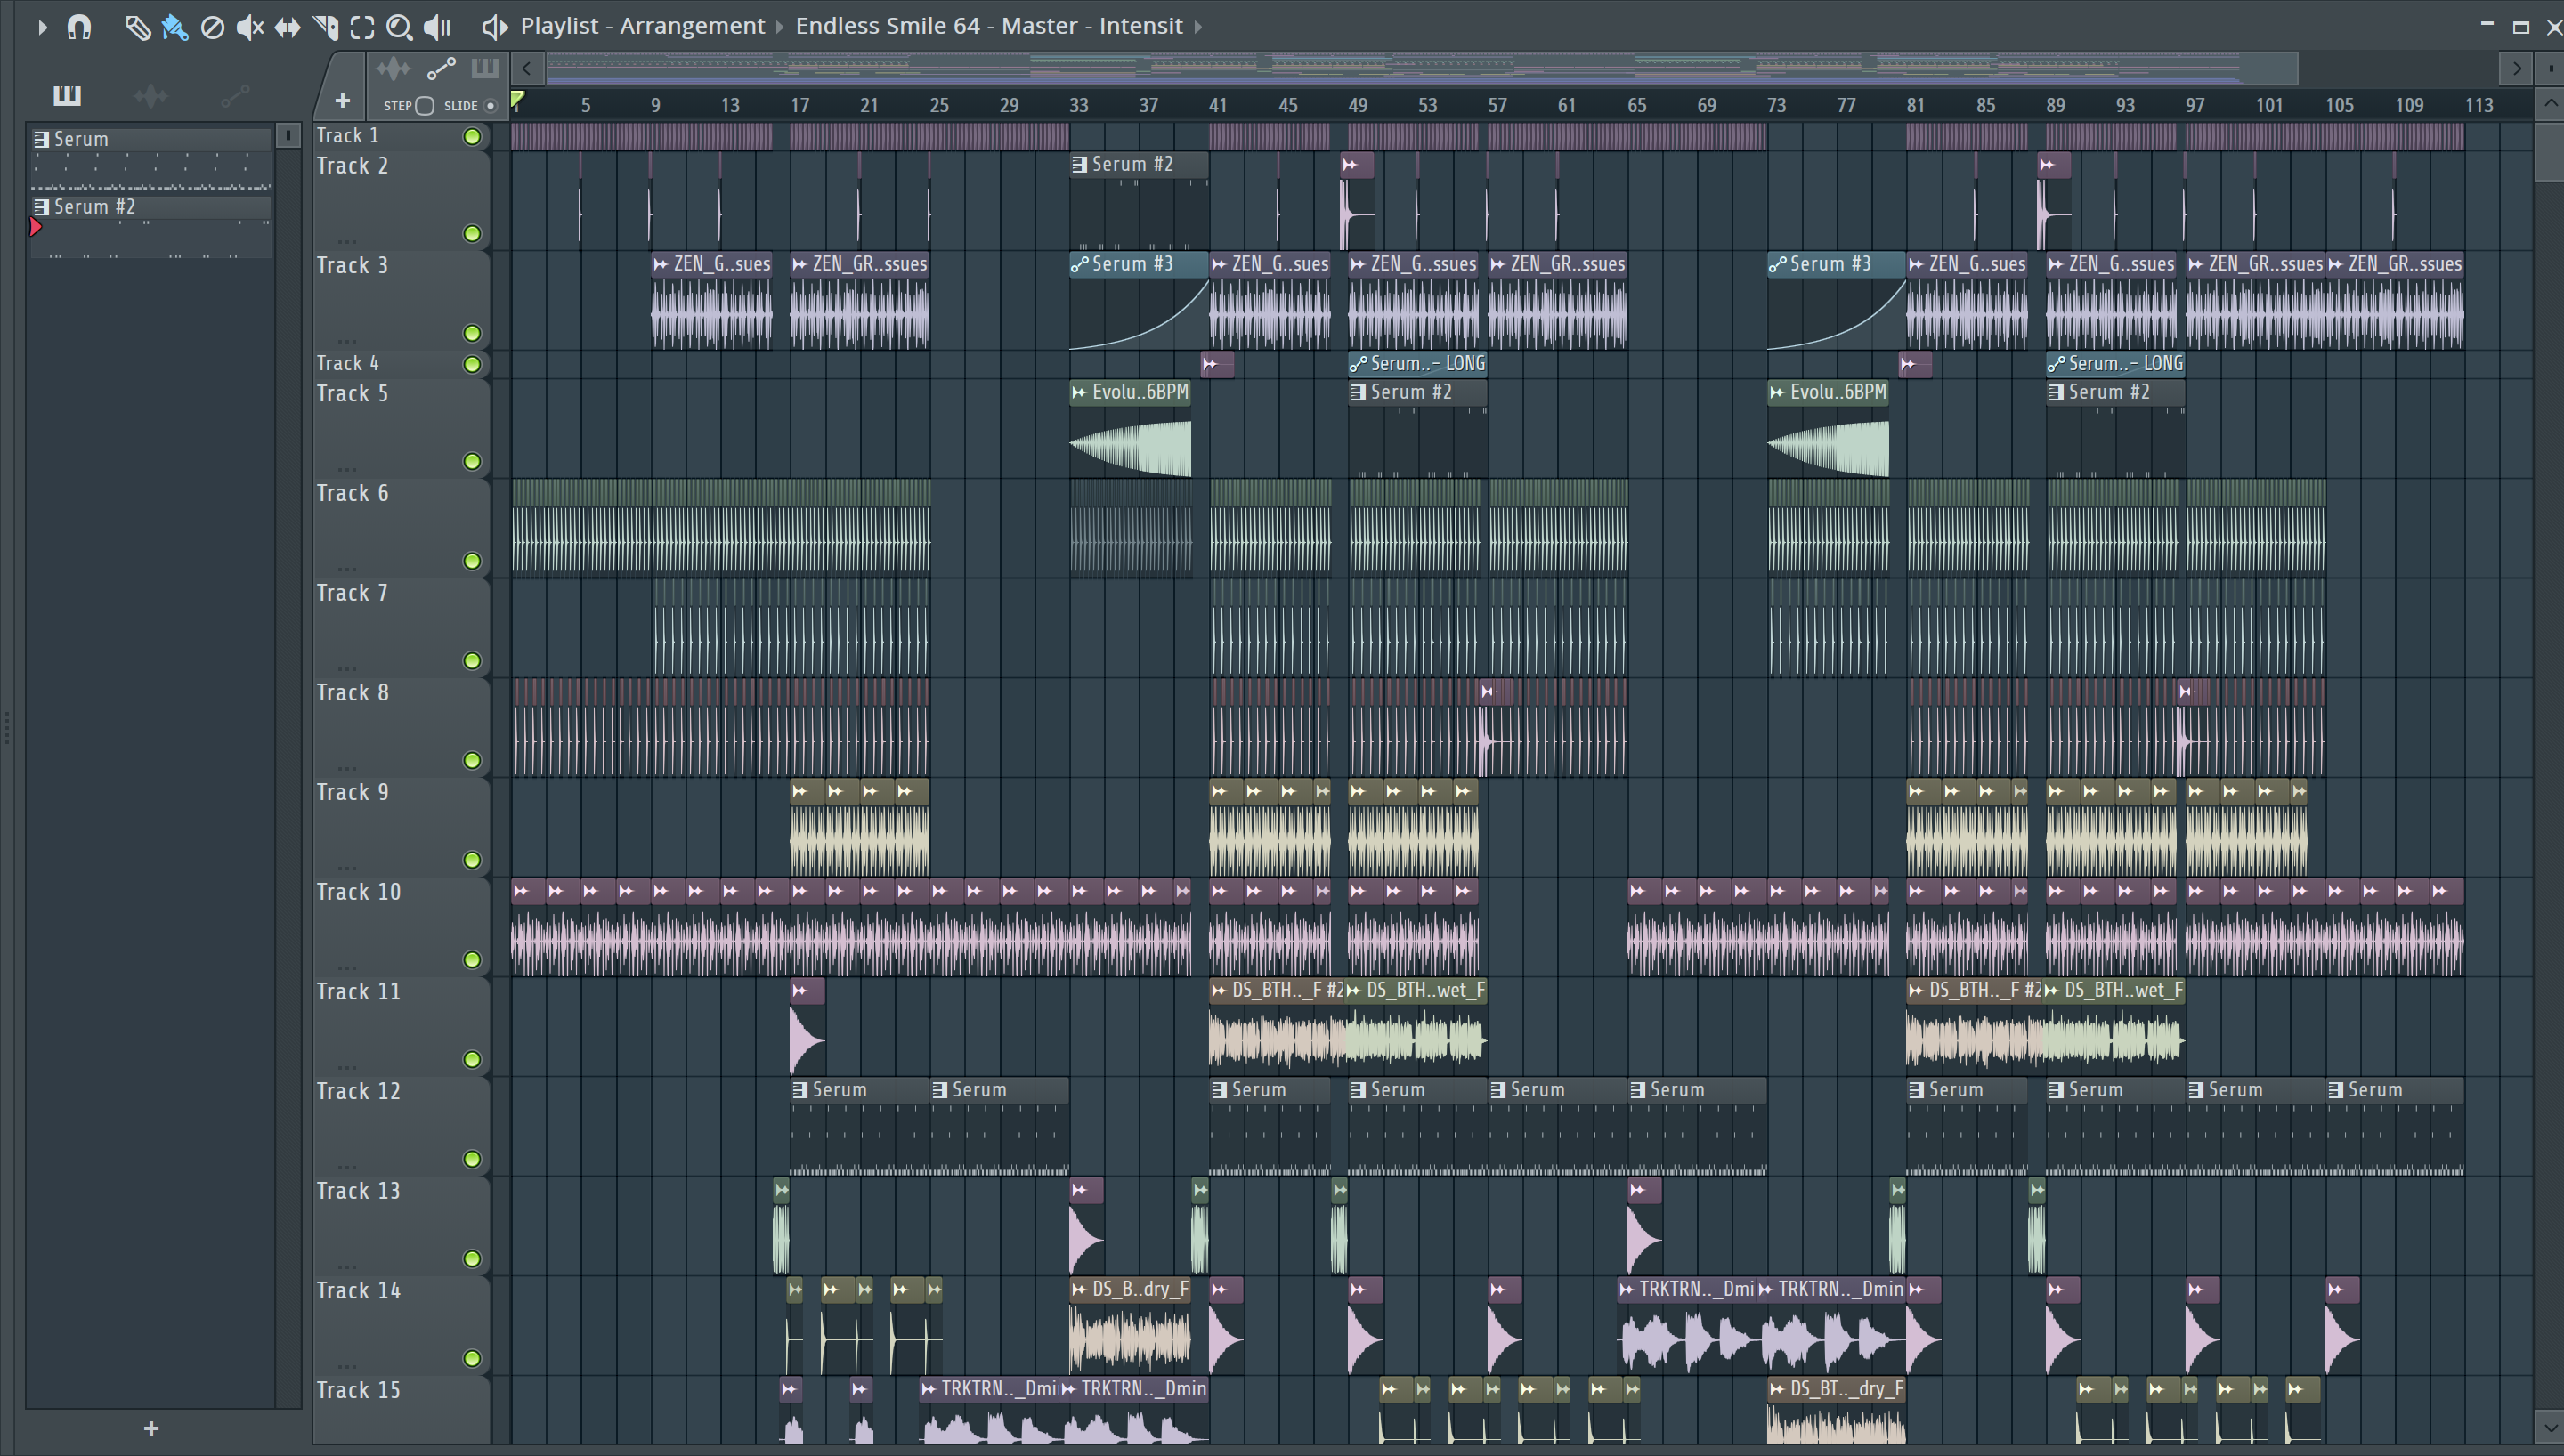The image size is (2564, 1456).
Task: Select the Delete tool
Action: click(212, 27)
